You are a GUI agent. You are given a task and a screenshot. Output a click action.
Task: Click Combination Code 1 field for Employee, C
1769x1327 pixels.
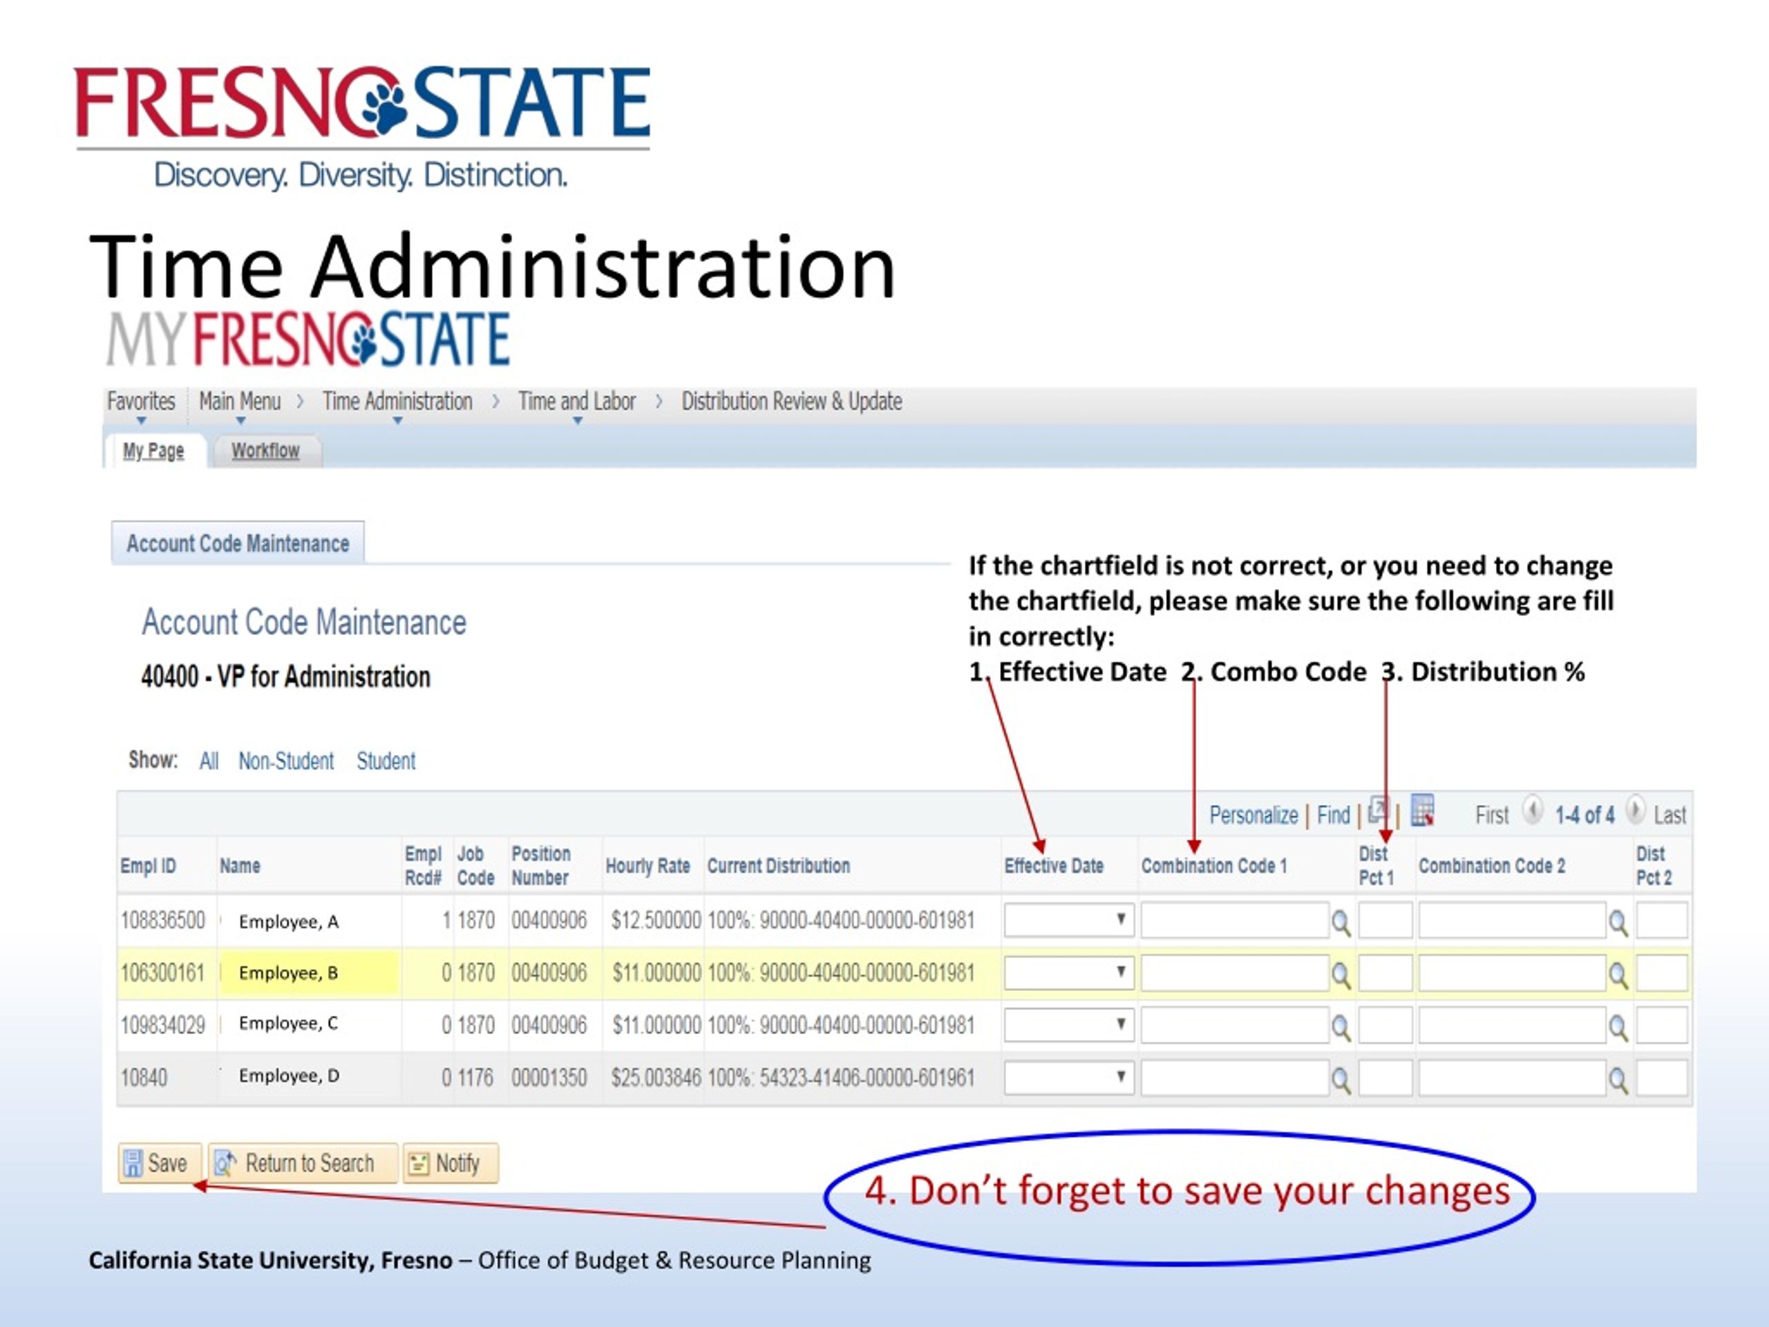(1235, 1025)
